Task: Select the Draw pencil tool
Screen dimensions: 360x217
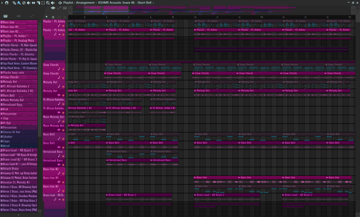Action: 14,3
